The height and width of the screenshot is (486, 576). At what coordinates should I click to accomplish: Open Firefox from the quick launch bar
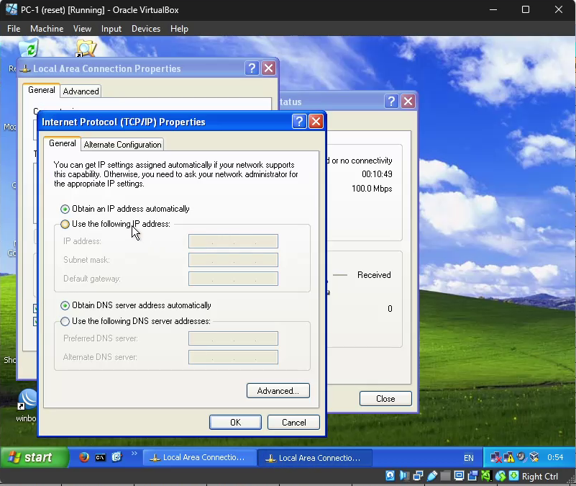(84, 457)
